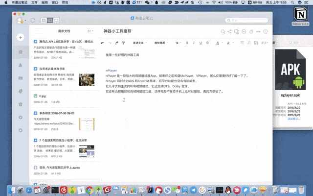Insert a checkbox to-do item
Viewport: 313px width, 196px height.
[x=256, y=43]
